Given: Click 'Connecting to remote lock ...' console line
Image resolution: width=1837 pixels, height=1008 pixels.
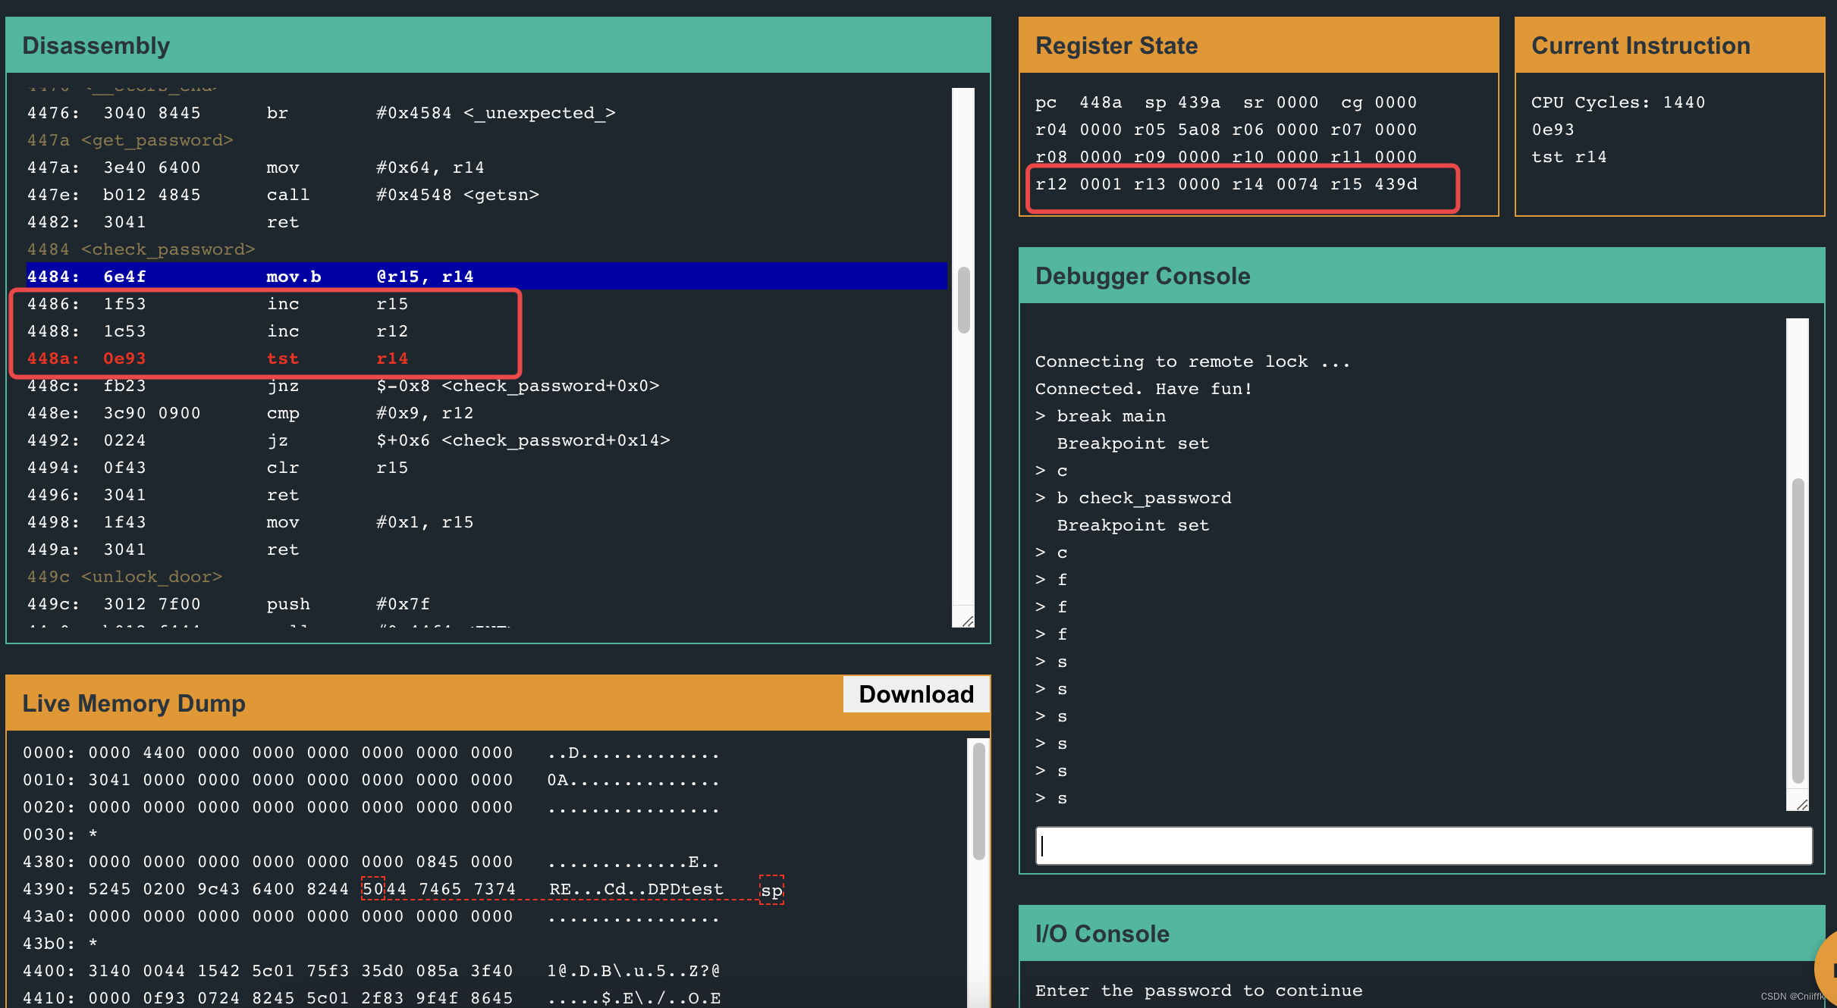Looking at the screenshot, I should pyautogui.click(x=1193, y=362).
